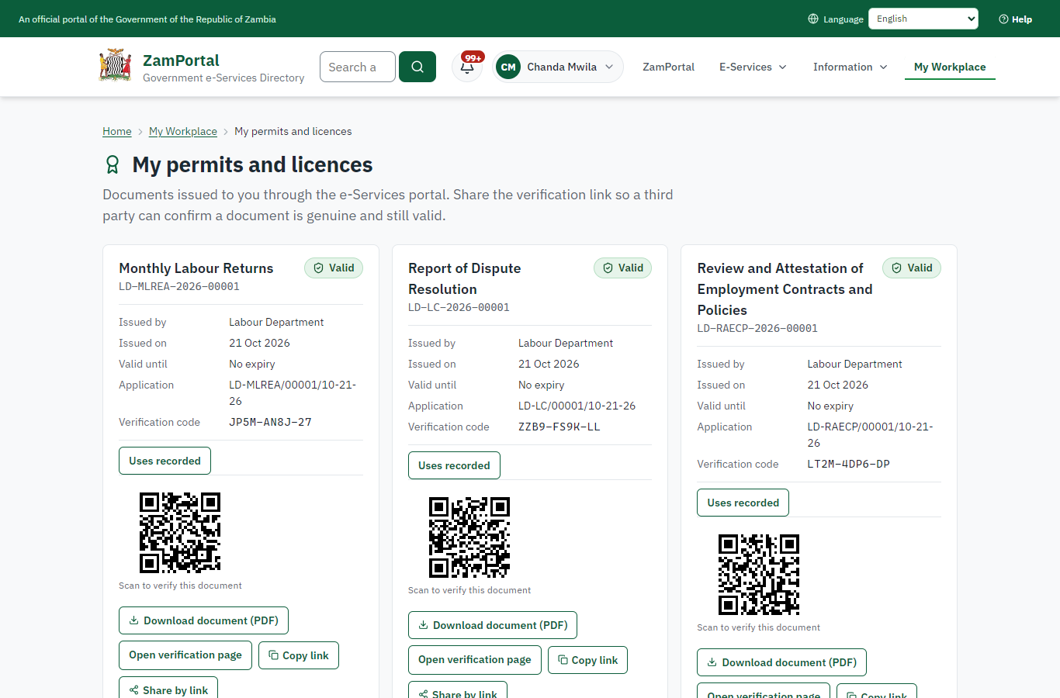Click the award ribbon icon beside page title
Image resolution: width=1060 pixels, height=698 pixels.
tap(113, 164)
